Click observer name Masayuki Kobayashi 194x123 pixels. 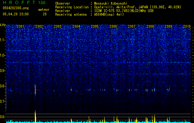click(110, 3)
